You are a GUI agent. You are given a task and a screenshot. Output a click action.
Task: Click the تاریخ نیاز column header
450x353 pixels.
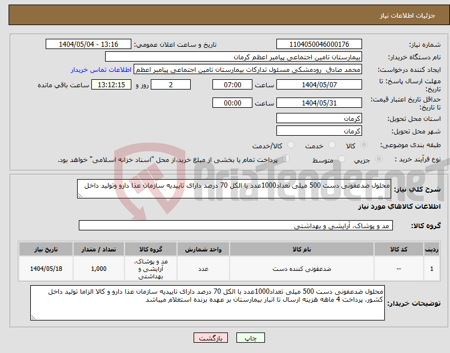(46, 249)
